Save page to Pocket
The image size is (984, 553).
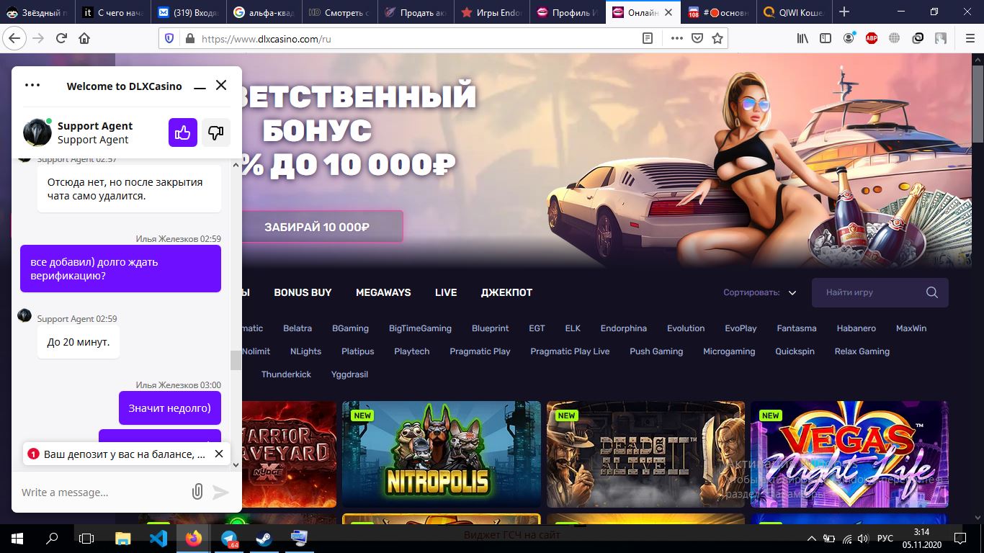click(697, 38)
